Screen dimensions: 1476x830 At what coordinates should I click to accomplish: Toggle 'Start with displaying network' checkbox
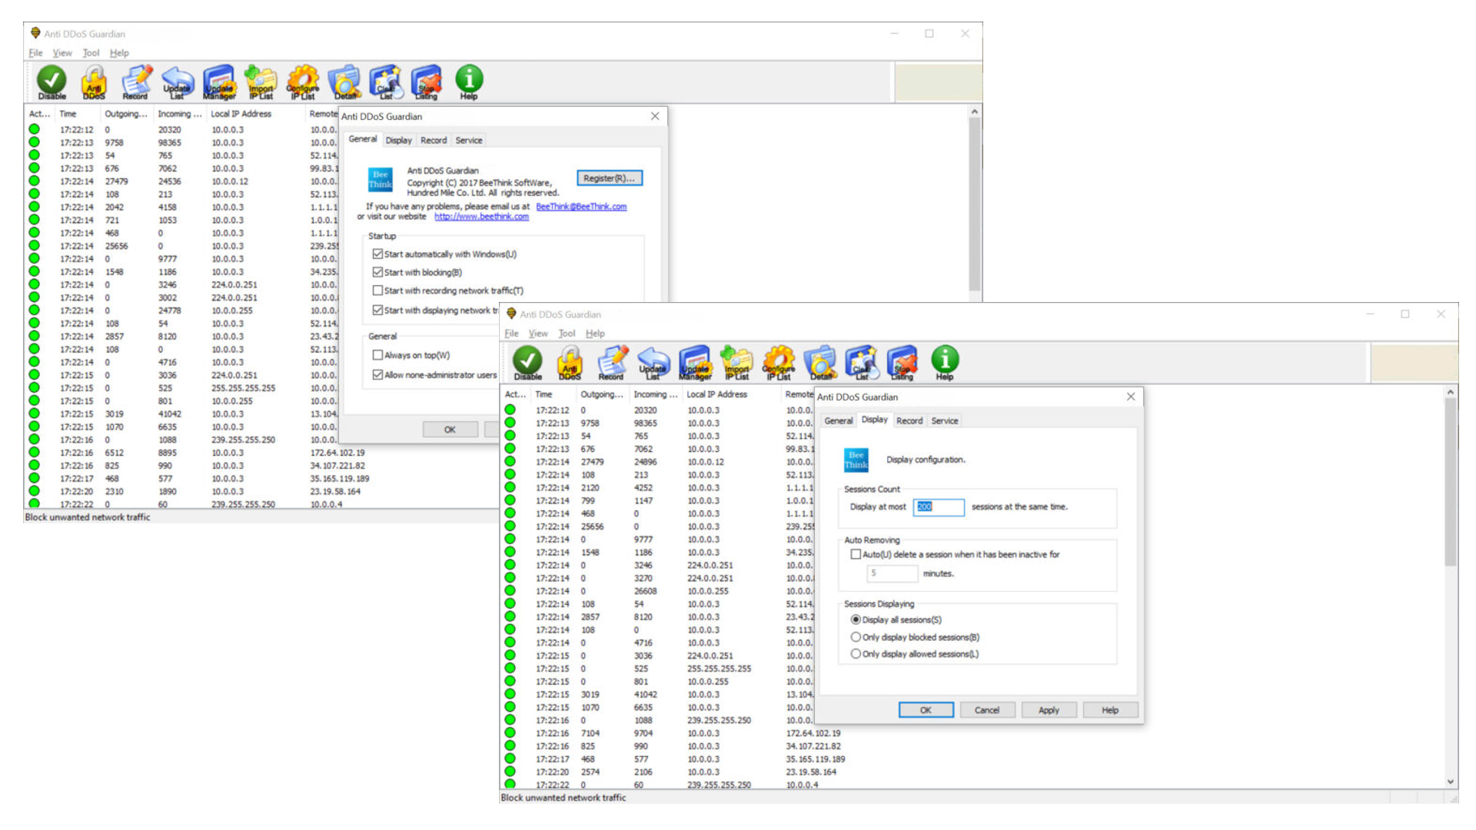tap(377, 310)
